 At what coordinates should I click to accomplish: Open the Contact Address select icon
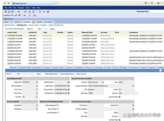point(133,109)
